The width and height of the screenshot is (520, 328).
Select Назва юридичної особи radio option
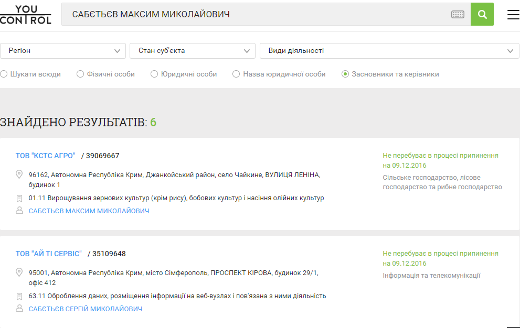coord(236,74)
